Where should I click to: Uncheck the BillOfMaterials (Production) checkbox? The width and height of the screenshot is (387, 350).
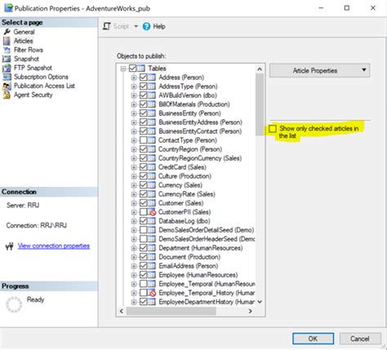[x=144, y=104]
